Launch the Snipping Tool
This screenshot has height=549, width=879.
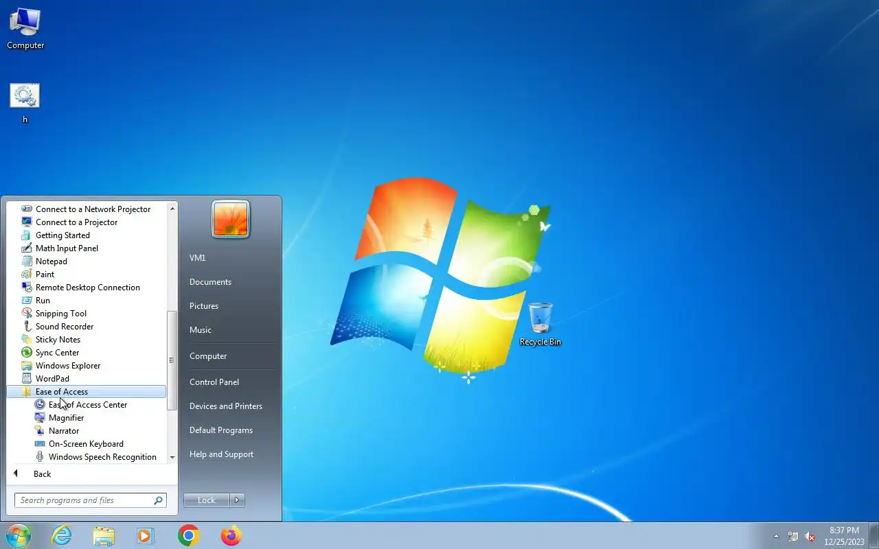coord(87,314)
